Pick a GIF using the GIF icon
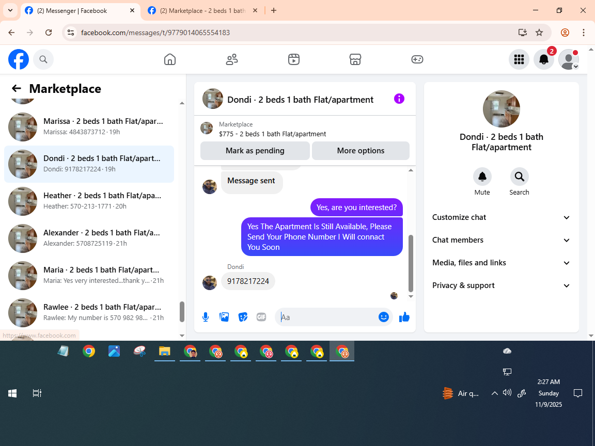This screenshot has height=446, width=595. point(261,317)
